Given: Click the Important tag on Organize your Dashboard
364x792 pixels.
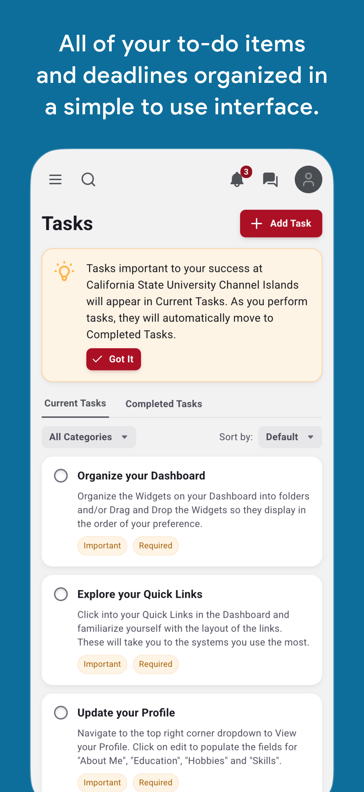Looking at the screenshot, I should 102,546.
